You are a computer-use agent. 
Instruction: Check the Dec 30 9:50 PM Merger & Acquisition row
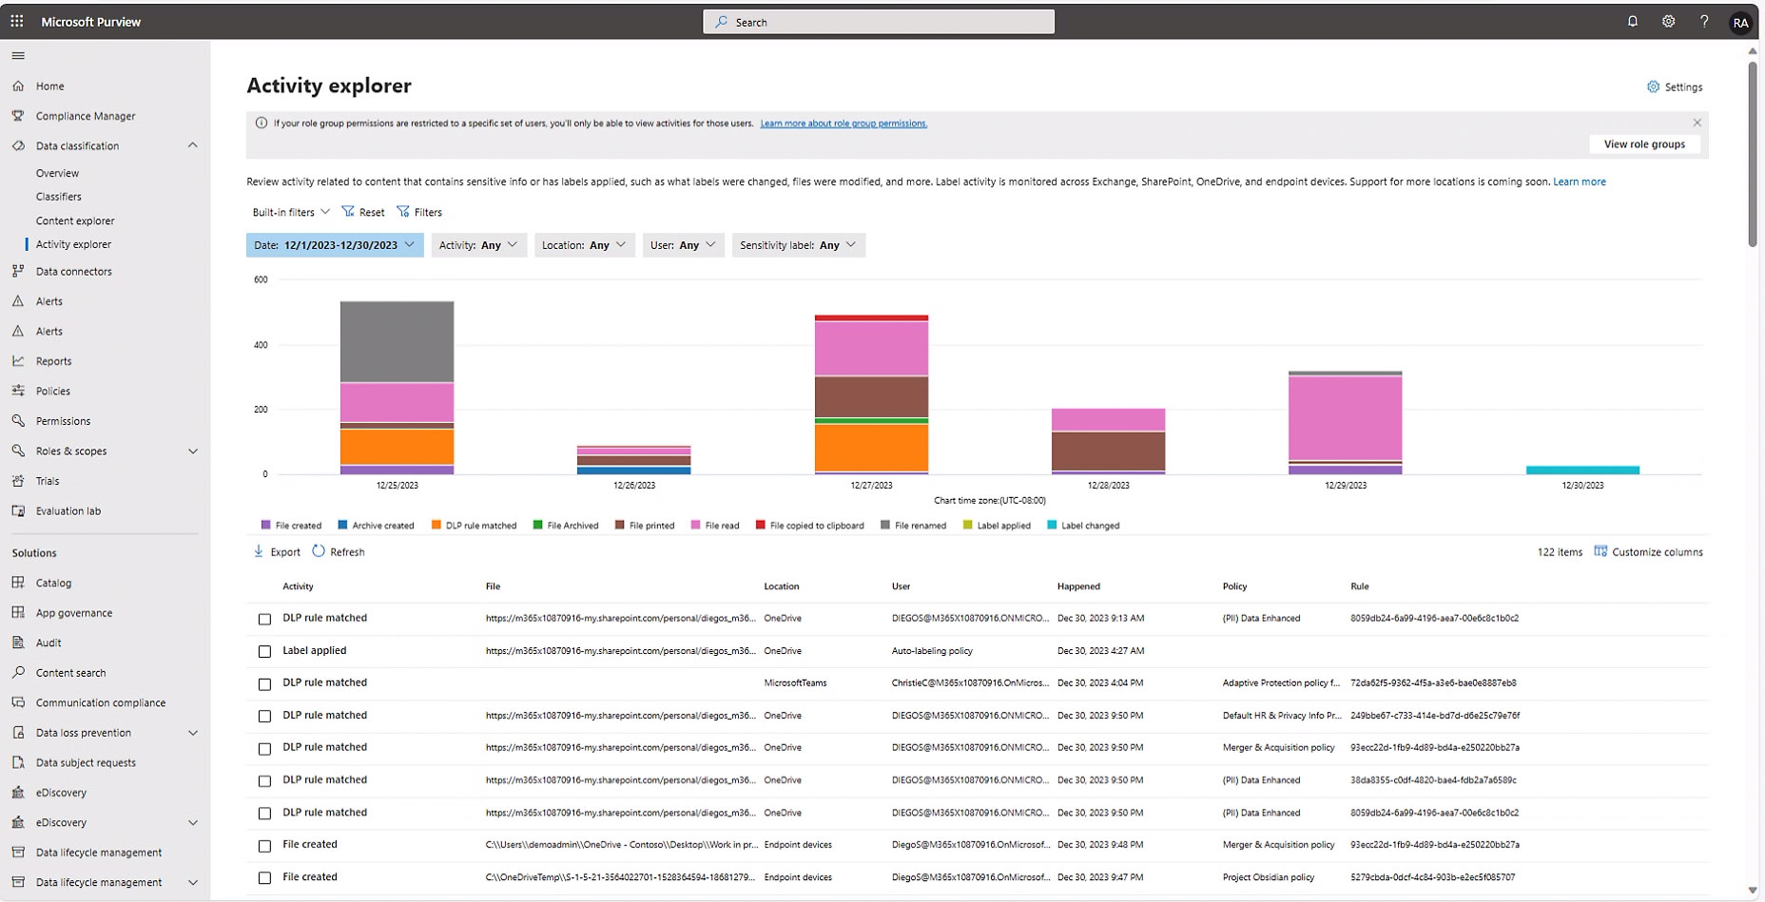tap(264, 748)
